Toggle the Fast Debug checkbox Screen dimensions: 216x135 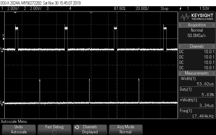55,132
